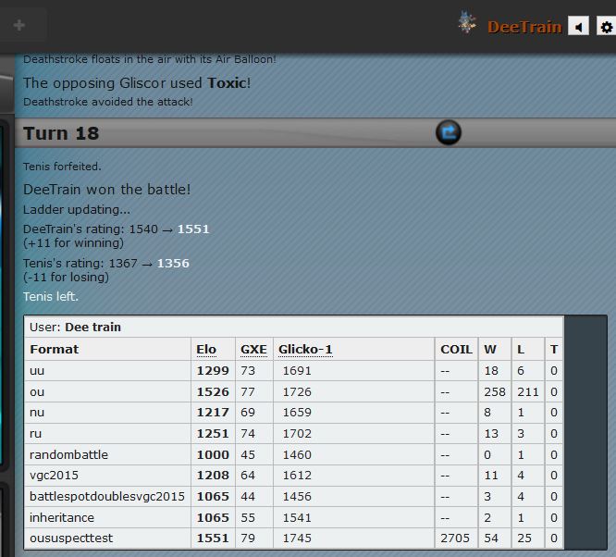Mute sound with the speaker icon
Viewport: 616px width, 557px height.
[578, 27]
